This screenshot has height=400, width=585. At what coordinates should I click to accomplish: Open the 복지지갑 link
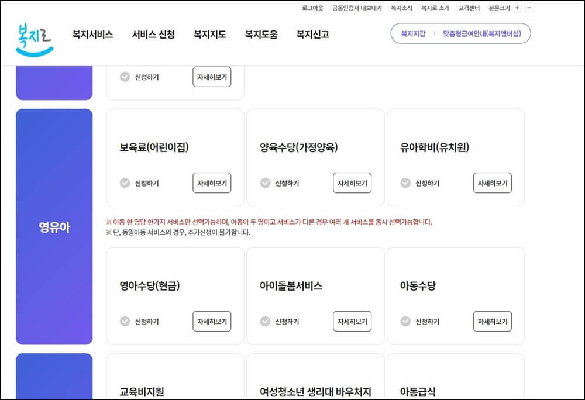pyautogui.click(x=412, y=33)
